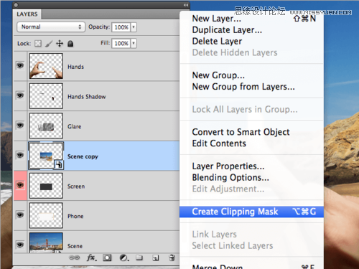Hide the Glare layer

point(20,126)
